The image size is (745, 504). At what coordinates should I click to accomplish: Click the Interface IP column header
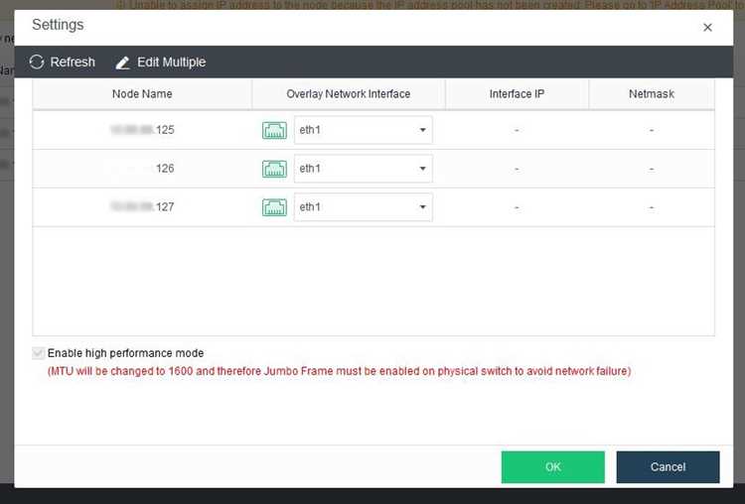(517, 94)
